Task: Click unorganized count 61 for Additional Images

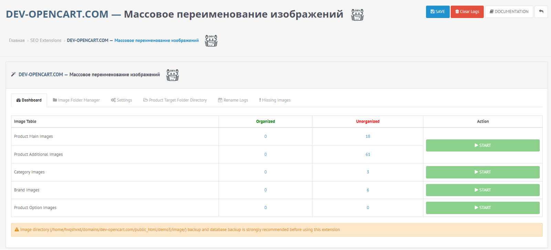Action: pos(368,155)
